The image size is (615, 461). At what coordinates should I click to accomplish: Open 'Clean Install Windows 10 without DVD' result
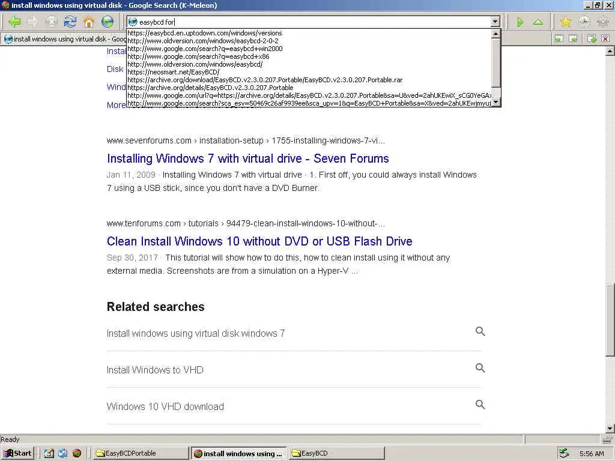259,241
